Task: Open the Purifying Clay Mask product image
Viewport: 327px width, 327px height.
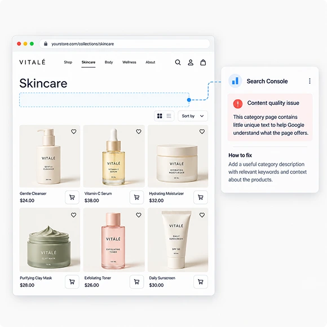Action: click(50, 240)
